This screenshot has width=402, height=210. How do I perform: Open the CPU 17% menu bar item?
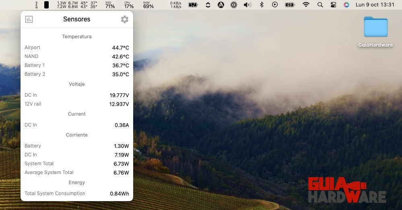coord(129,5)
